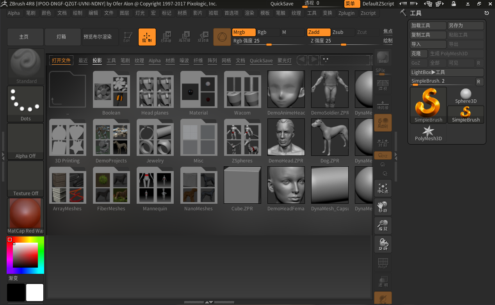Select the 移动 (Move) hand icon
Viewport: 495px width, 305px height.
tap(383, 207)
